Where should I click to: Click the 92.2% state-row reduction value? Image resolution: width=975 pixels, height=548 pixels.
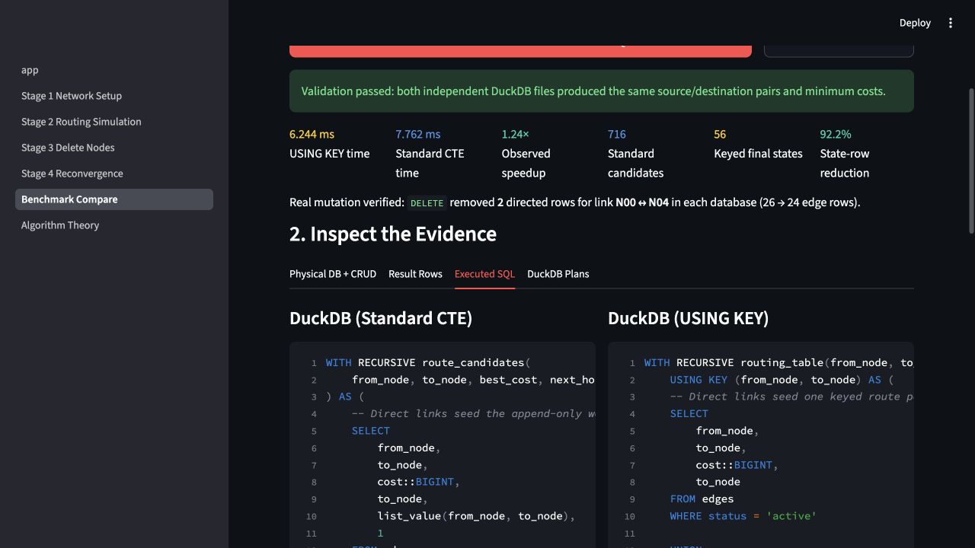[836, 134]
